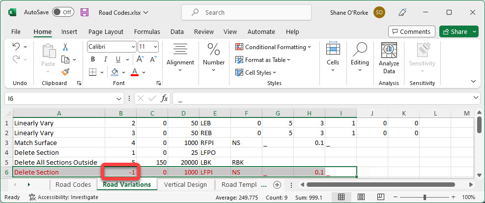Expand the formula bar chevron
The width and height of the screenshot is (485, 203).
(476, 98)
